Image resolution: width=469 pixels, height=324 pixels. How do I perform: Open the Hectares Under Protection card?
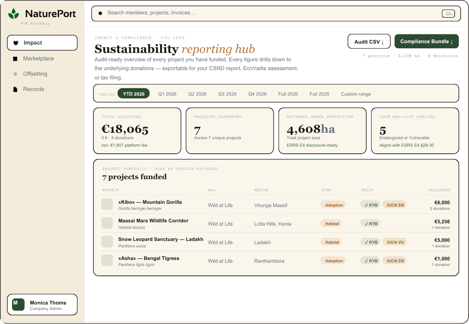322,131
